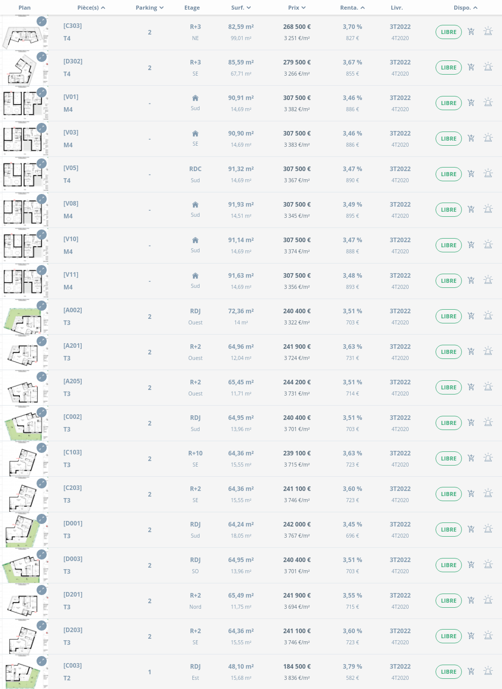Screen dimensions: 502x689
Task: Expand the plan of lot D001
Action: coord(42,519)
